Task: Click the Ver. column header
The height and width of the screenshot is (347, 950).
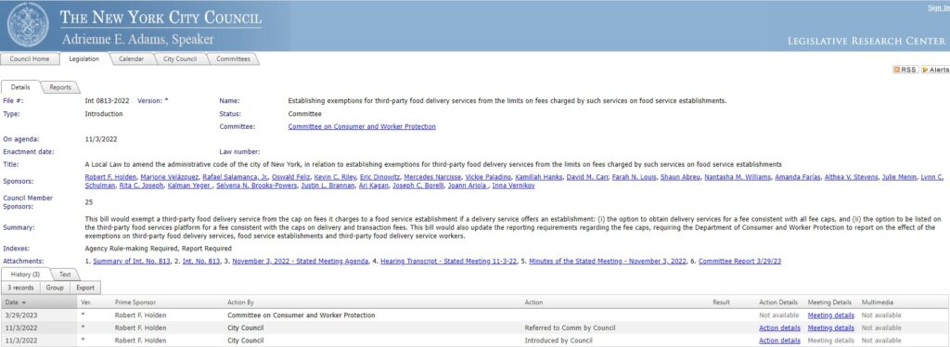Action: [85, 302]
